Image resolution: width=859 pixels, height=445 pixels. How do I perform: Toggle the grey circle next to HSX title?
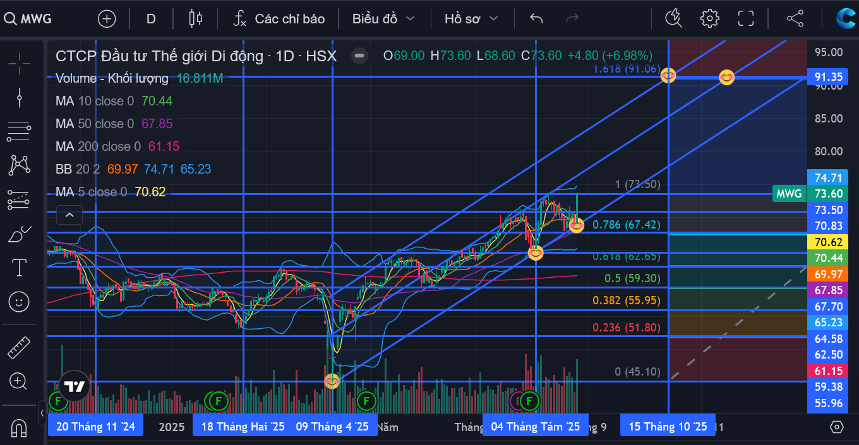point(359,56)
